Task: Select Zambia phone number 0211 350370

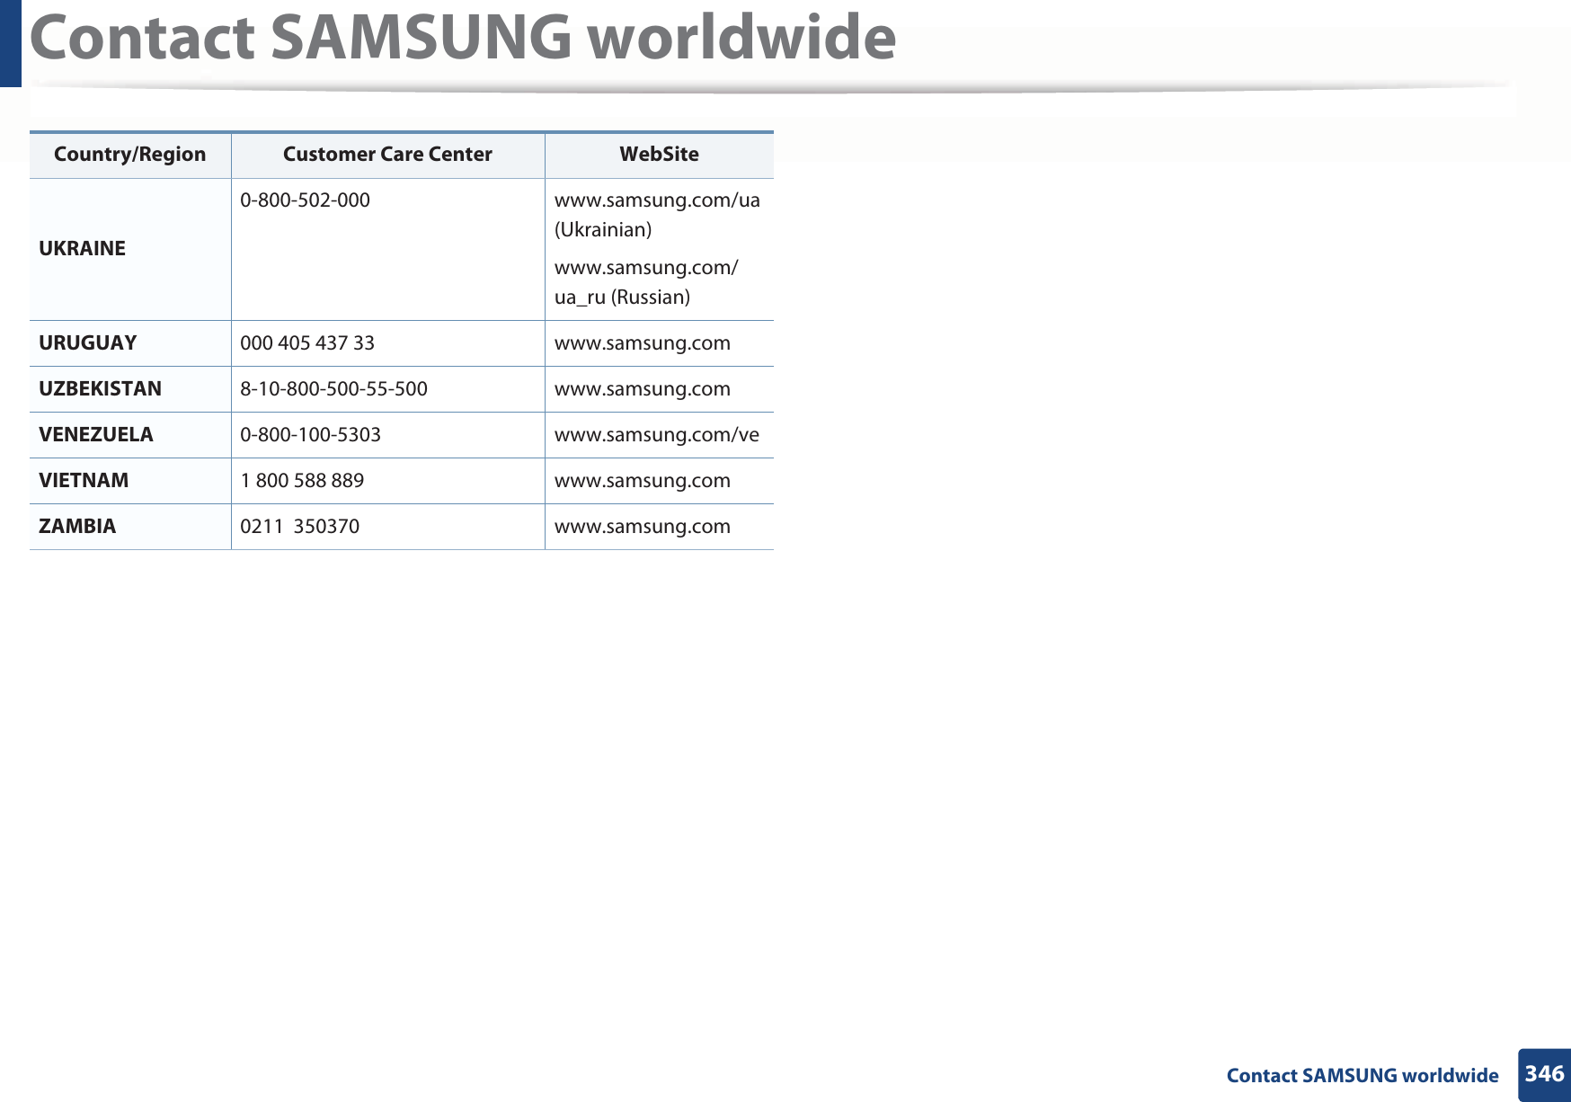Action: click(x=299, y=527)
